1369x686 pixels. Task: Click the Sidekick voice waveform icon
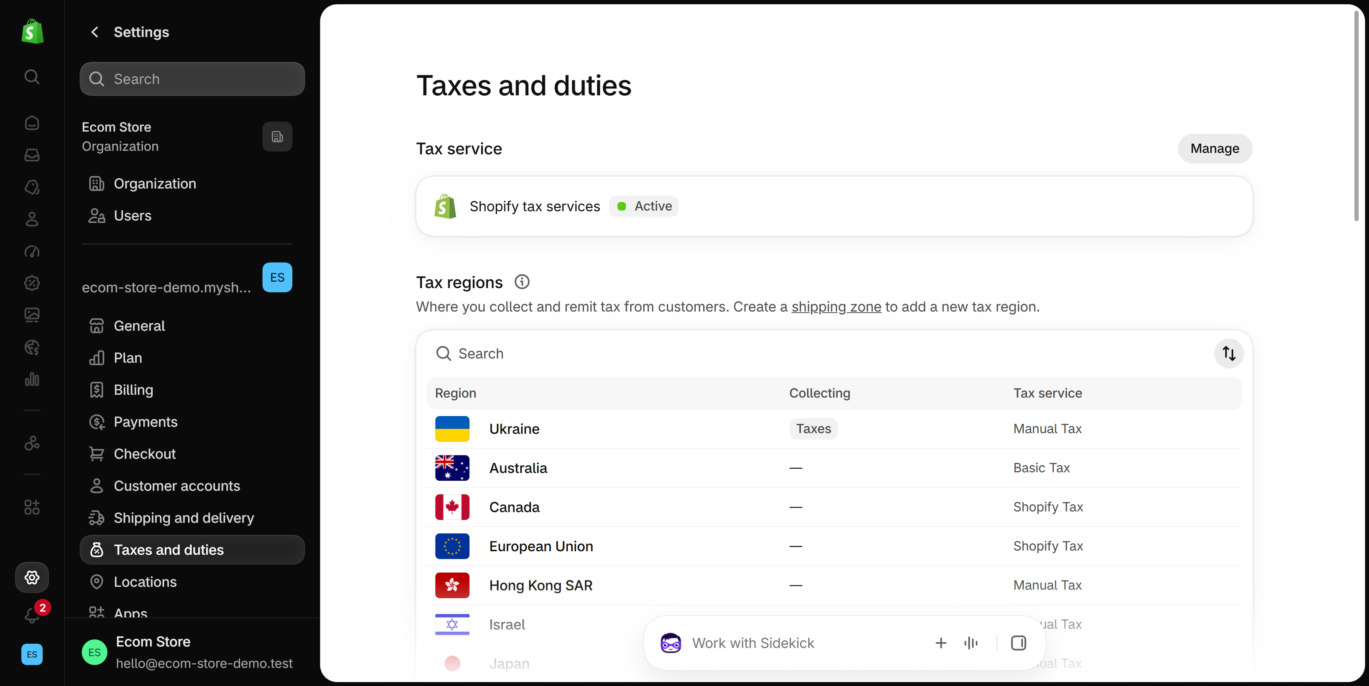point(970,643)
